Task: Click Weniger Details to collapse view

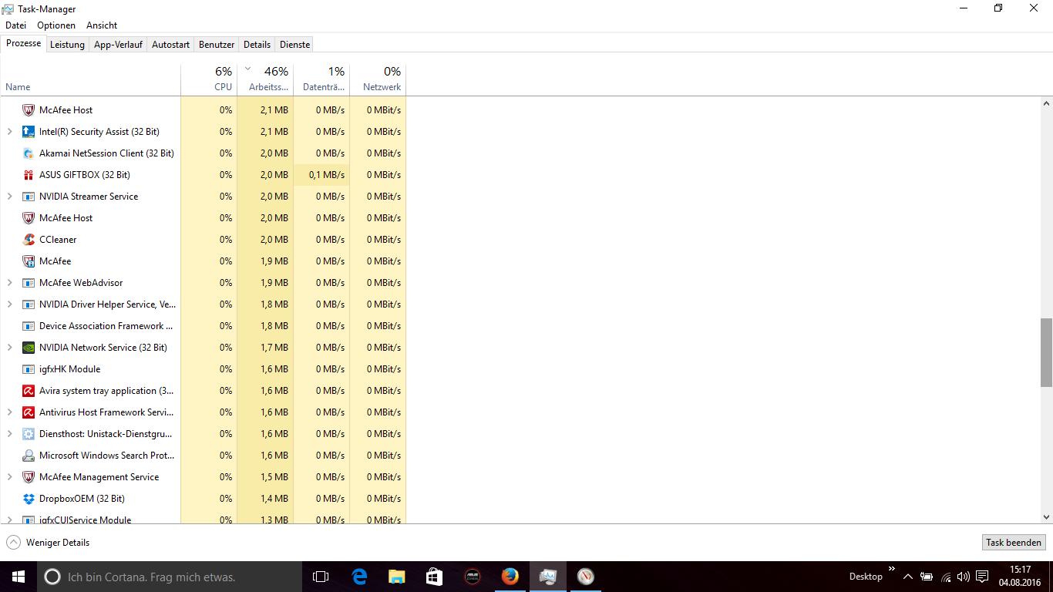Action: tap(48, 543)
